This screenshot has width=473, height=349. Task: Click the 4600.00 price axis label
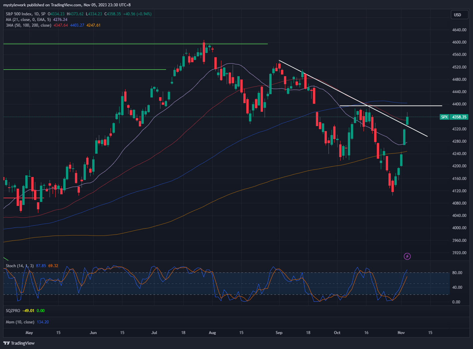(x=459, y=42)
